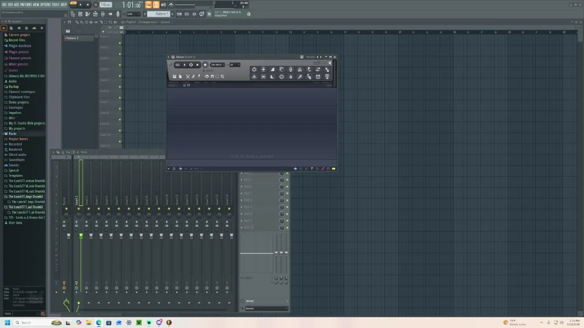Click Edison's clock time stretch tool
The image size is (584, 328).
pyautogui.click(x=282, y=77)
